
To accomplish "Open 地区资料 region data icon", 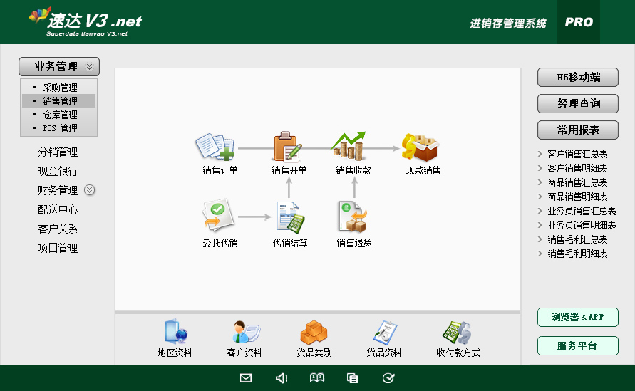I will (x=175, y=333).
